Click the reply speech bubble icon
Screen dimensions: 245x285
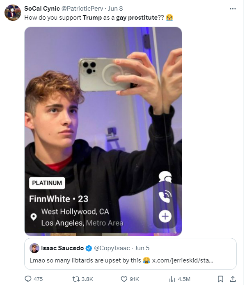pos(28,279)
